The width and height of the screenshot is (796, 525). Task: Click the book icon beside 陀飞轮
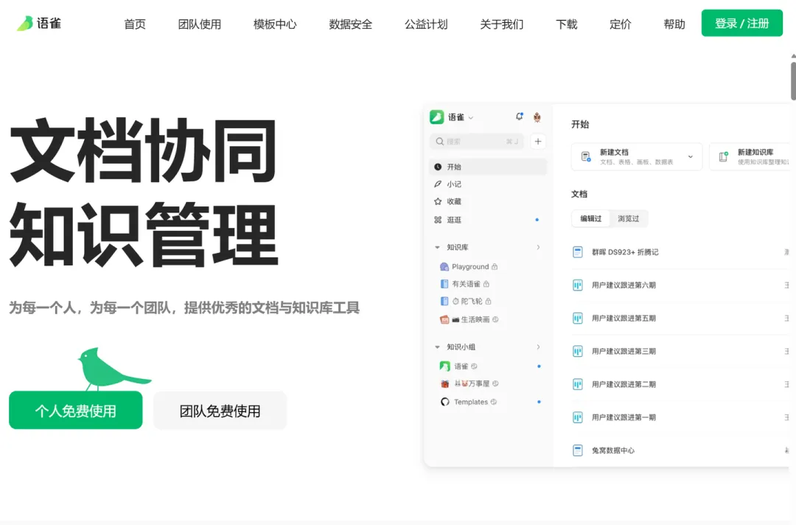point(444,301)
